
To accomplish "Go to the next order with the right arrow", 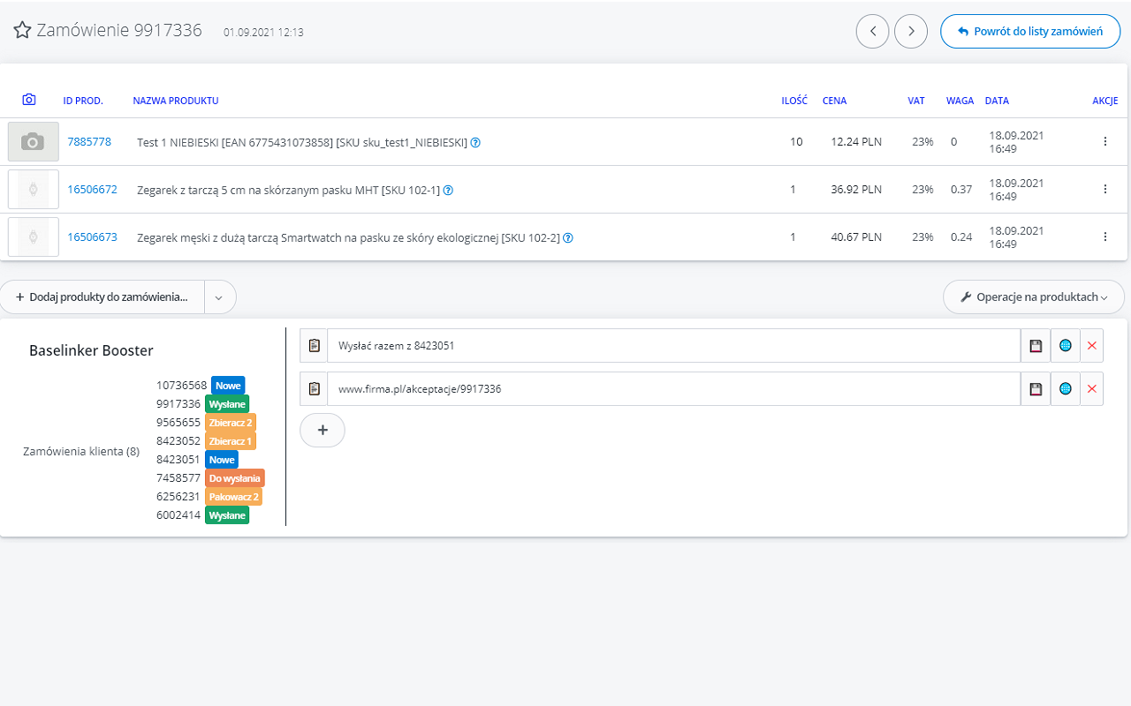I will tap(910, 31).
